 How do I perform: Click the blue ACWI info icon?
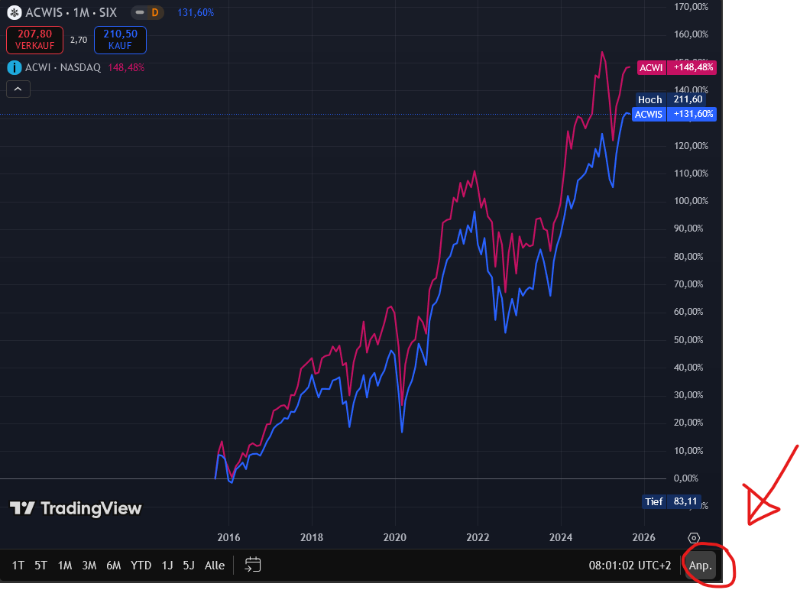14,67
